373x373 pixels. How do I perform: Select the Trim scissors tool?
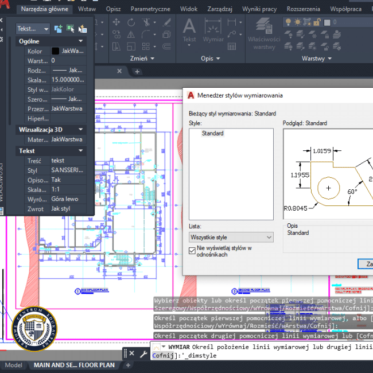[x=146, y=22]
